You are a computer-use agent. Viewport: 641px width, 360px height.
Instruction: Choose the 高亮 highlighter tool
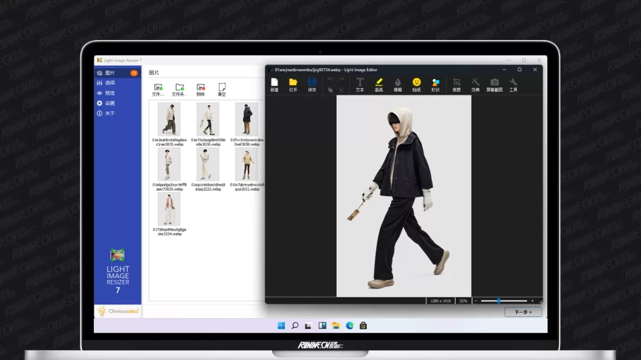point(379,84)
